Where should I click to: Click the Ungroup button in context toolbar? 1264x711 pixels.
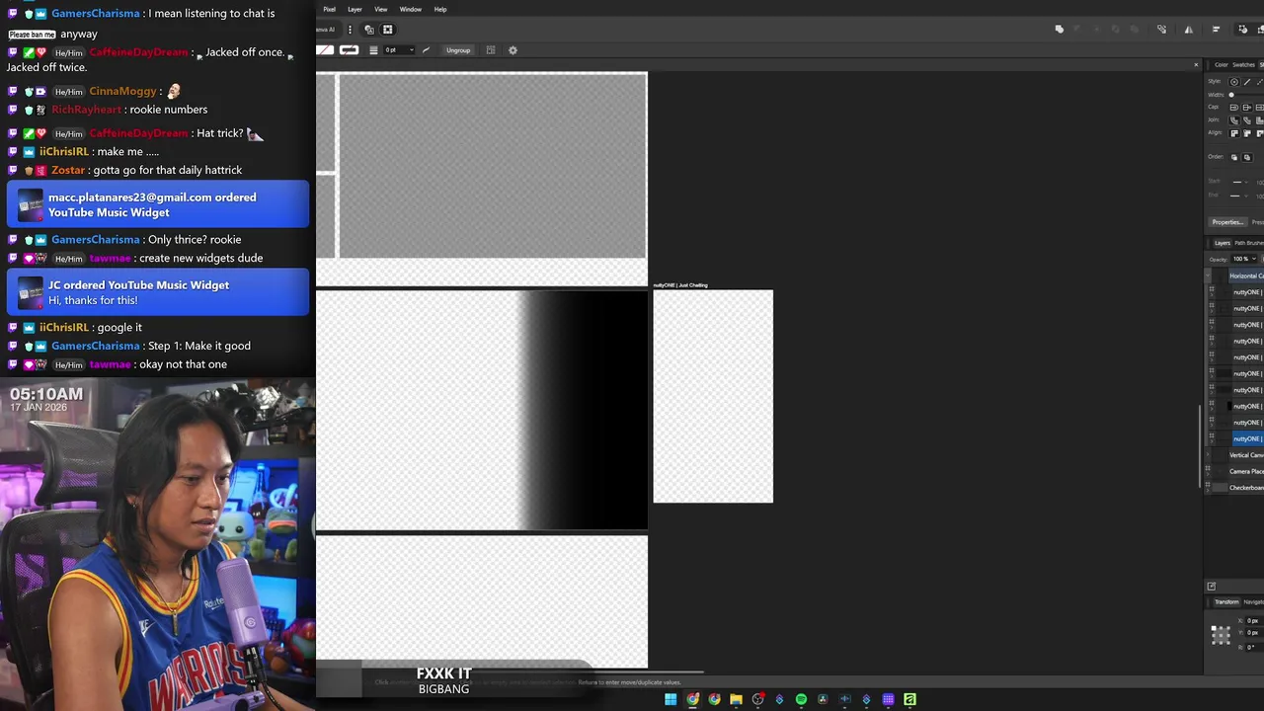coord(458,50)
